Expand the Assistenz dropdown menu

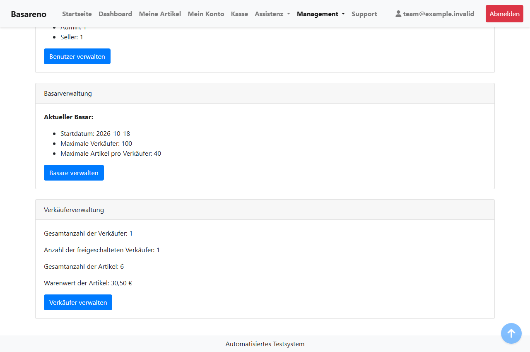click(x=272, y=14)
